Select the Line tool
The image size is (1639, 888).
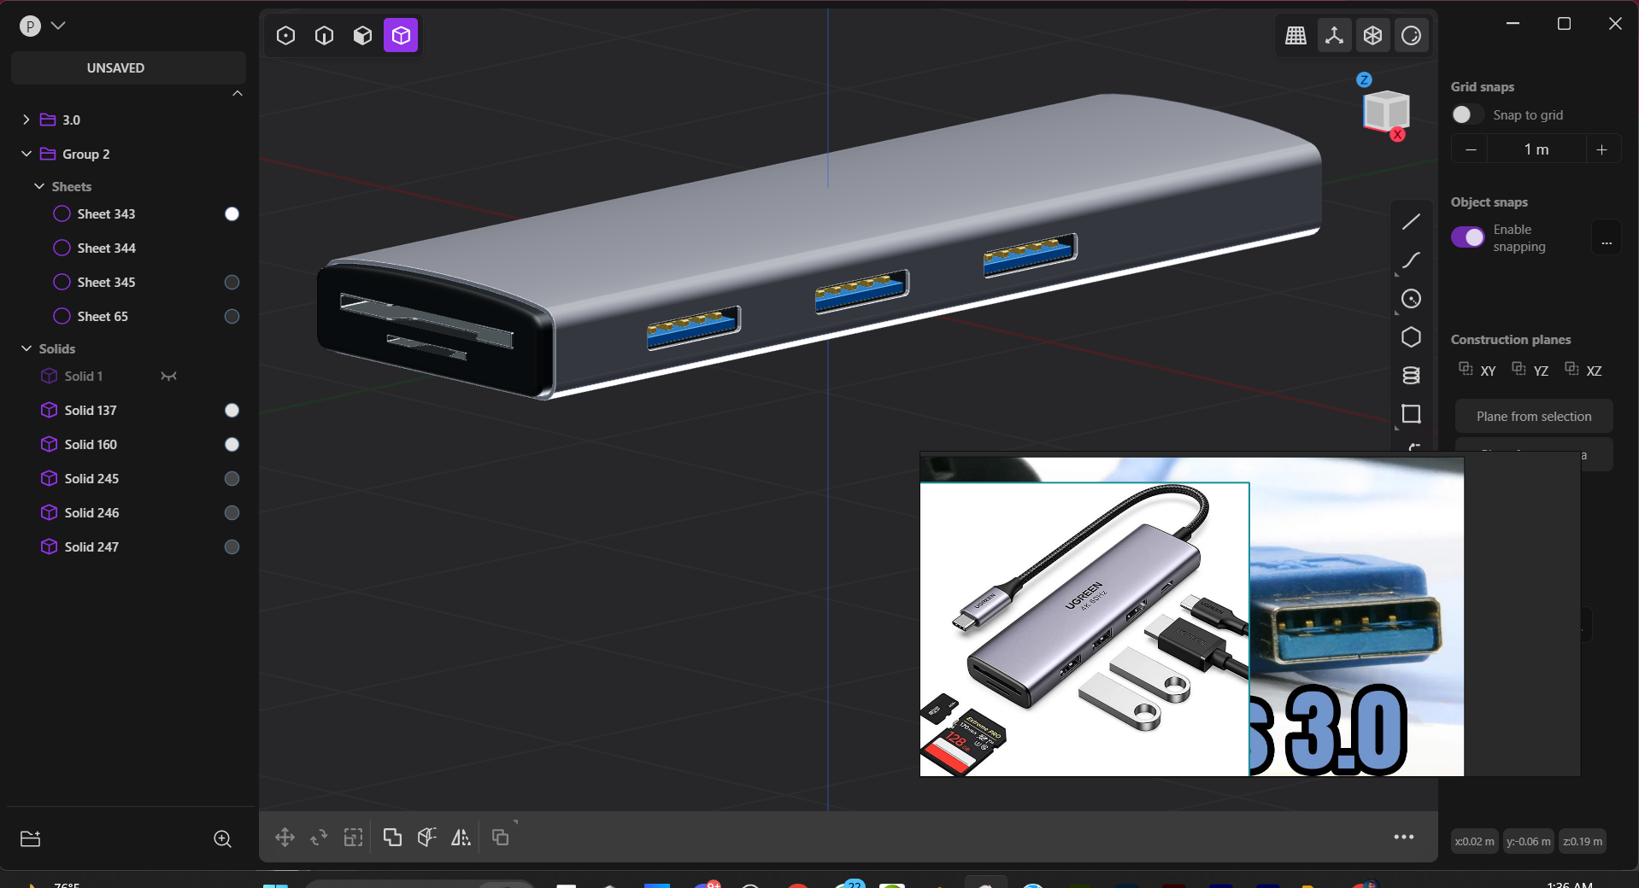(x=1410, y=221)
